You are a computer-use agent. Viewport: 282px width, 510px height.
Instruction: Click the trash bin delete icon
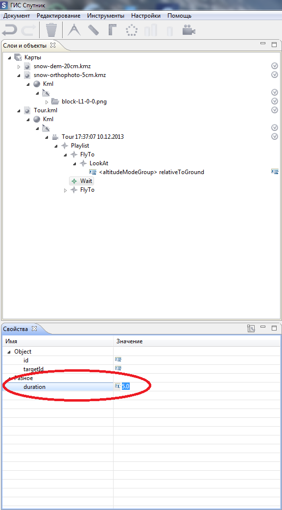click(x=51, y=30)
